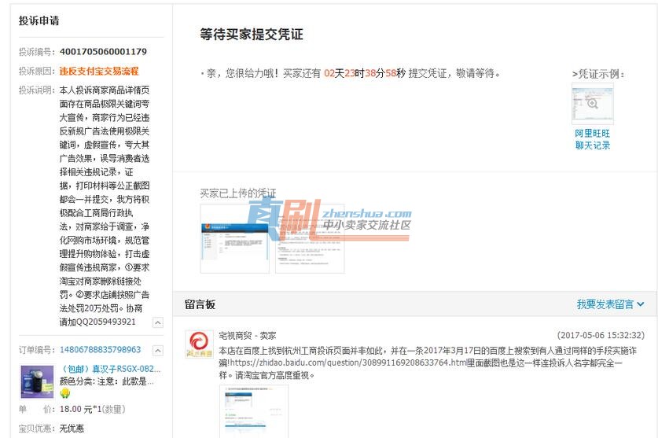
Task: Click the 无优惠 discount value
Action: point(72,429)
